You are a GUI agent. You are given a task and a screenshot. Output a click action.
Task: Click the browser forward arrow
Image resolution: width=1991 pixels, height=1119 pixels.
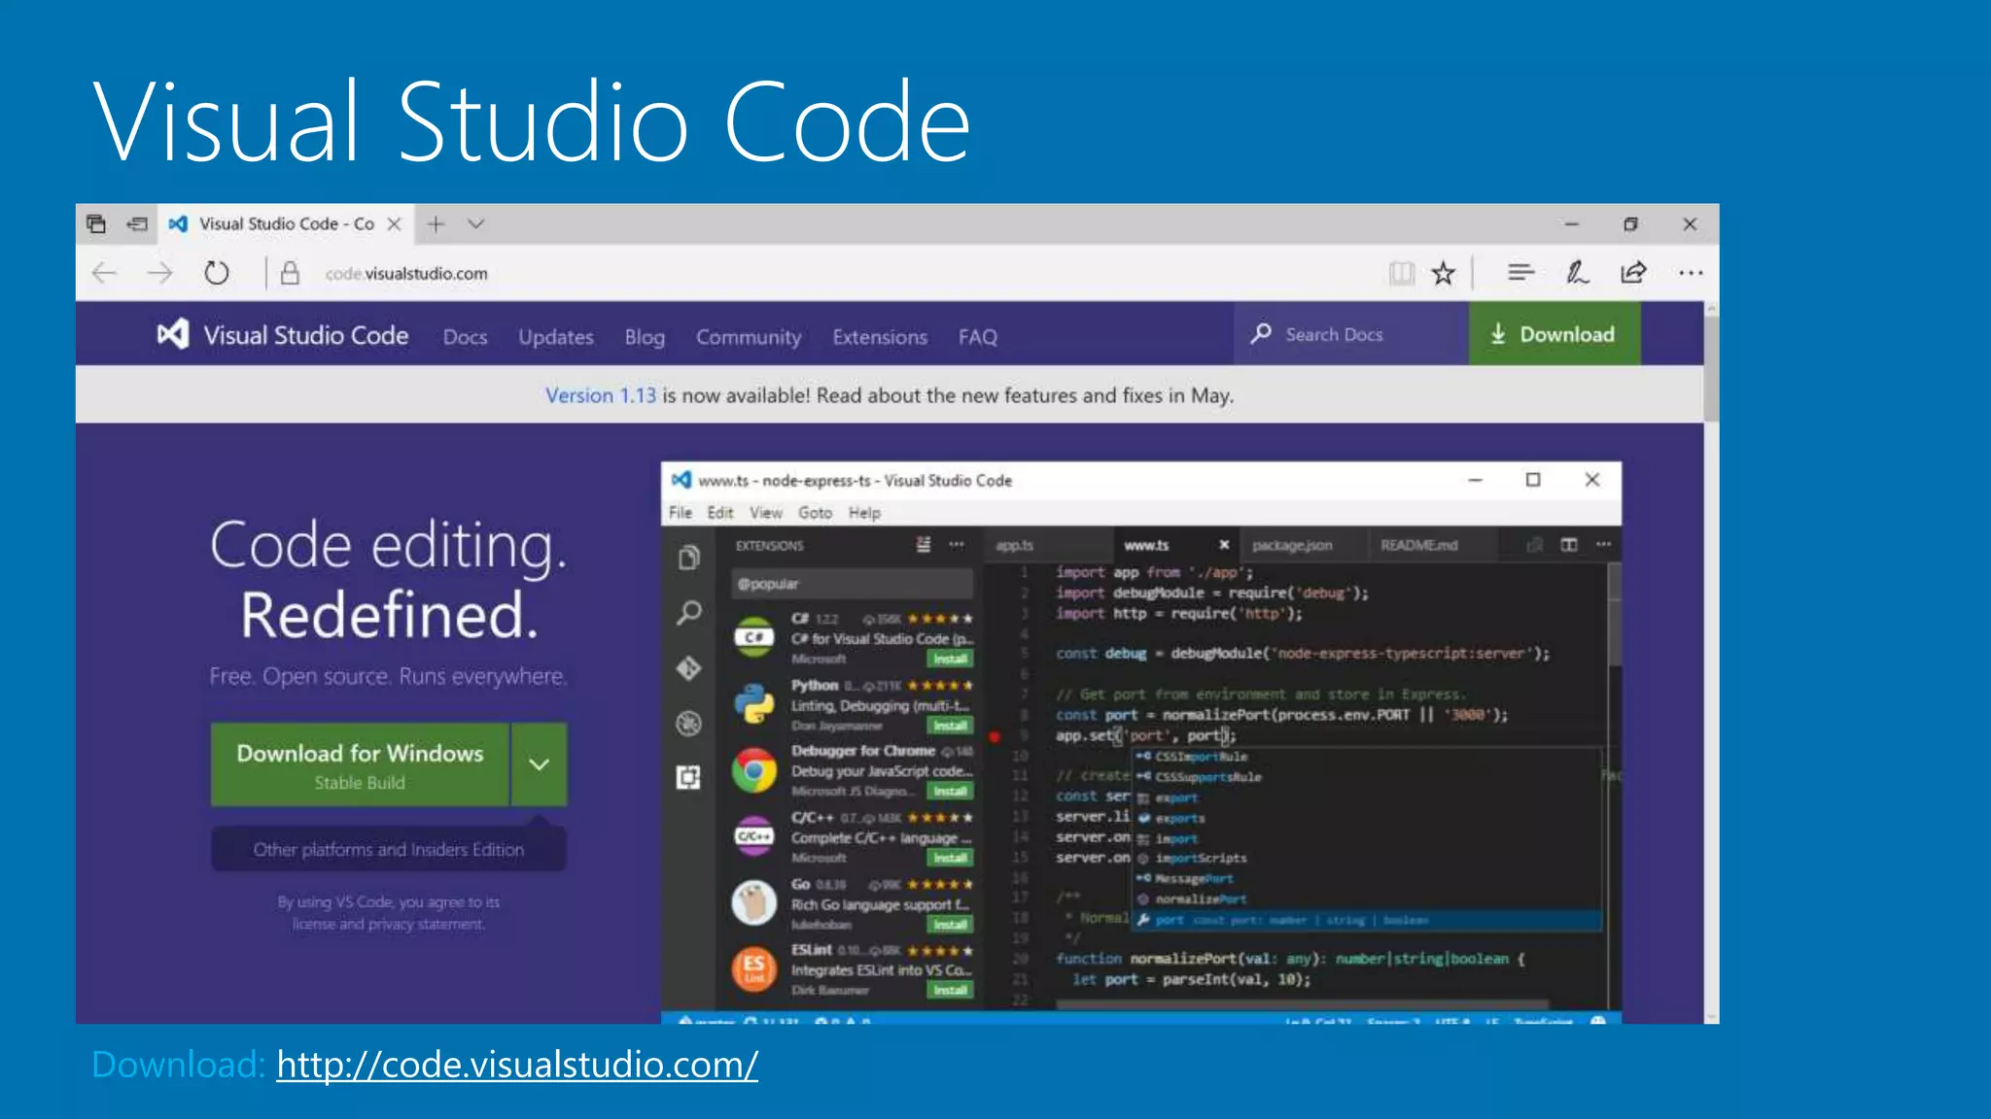[x=160, y=273]
